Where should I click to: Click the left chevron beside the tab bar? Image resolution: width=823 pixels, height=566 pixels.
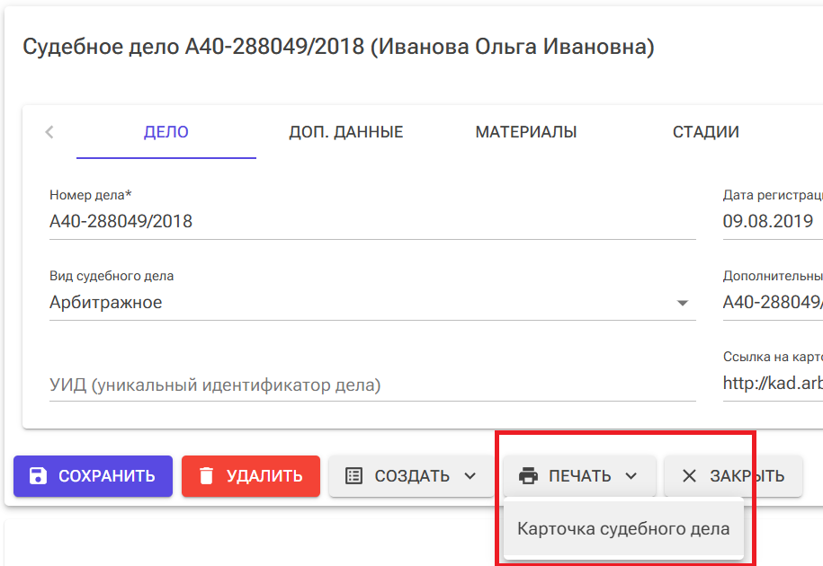click(49, 131)
